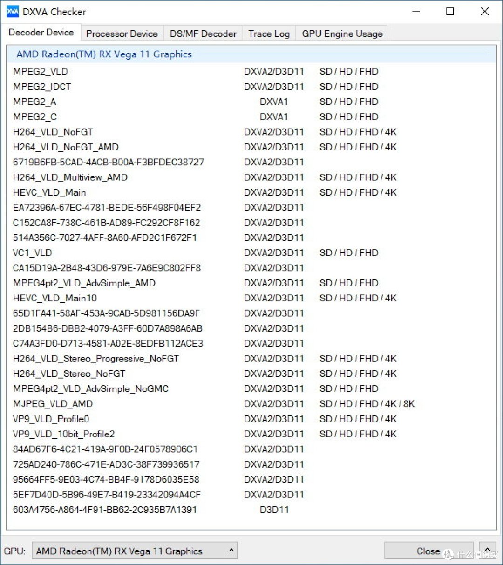Click the DXVA1 value in the MPEG2_A row
This screenshot has height=565, width=503.
274,102
